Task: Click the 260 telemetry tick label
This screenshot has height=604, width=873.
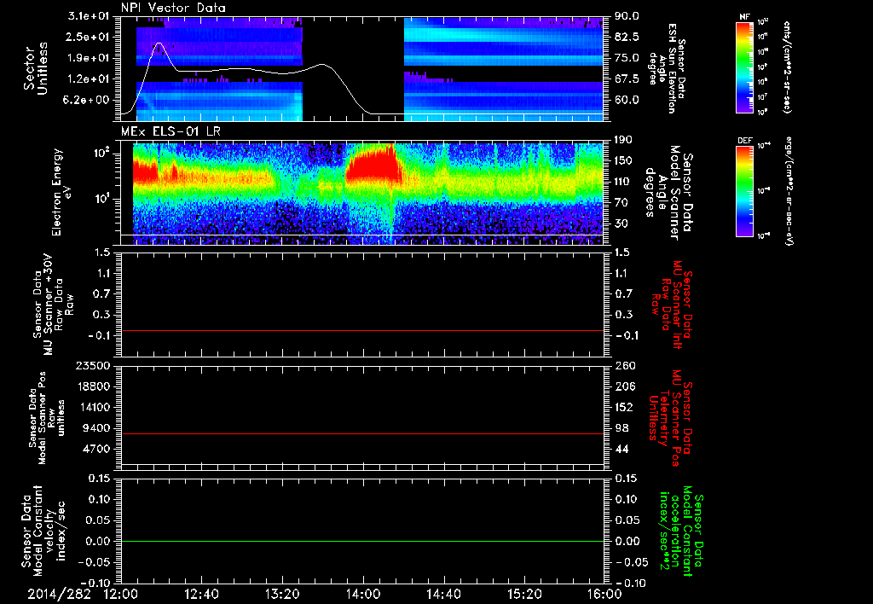Action: click(624, 365)
